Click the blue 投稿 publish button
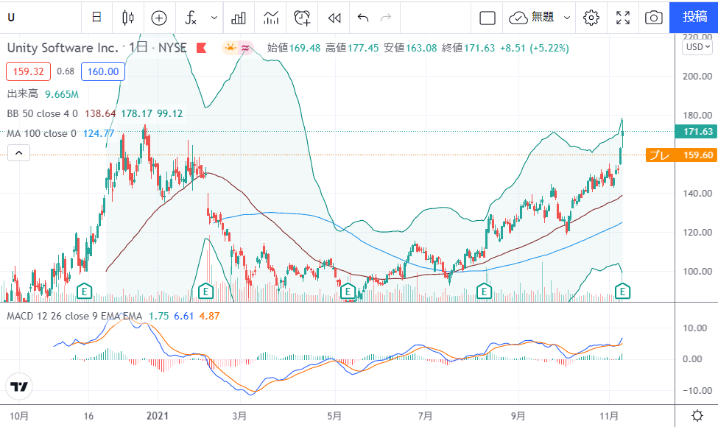This screenshot has height=427, width=718. pyautogui.click(x=694, y=17)
